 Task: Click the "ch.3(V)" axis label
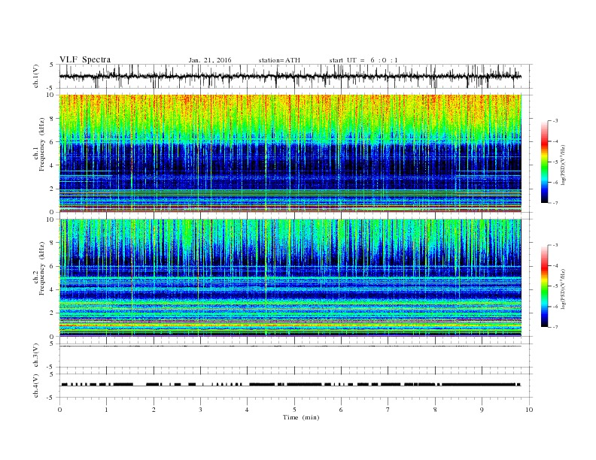coord(37,356)
